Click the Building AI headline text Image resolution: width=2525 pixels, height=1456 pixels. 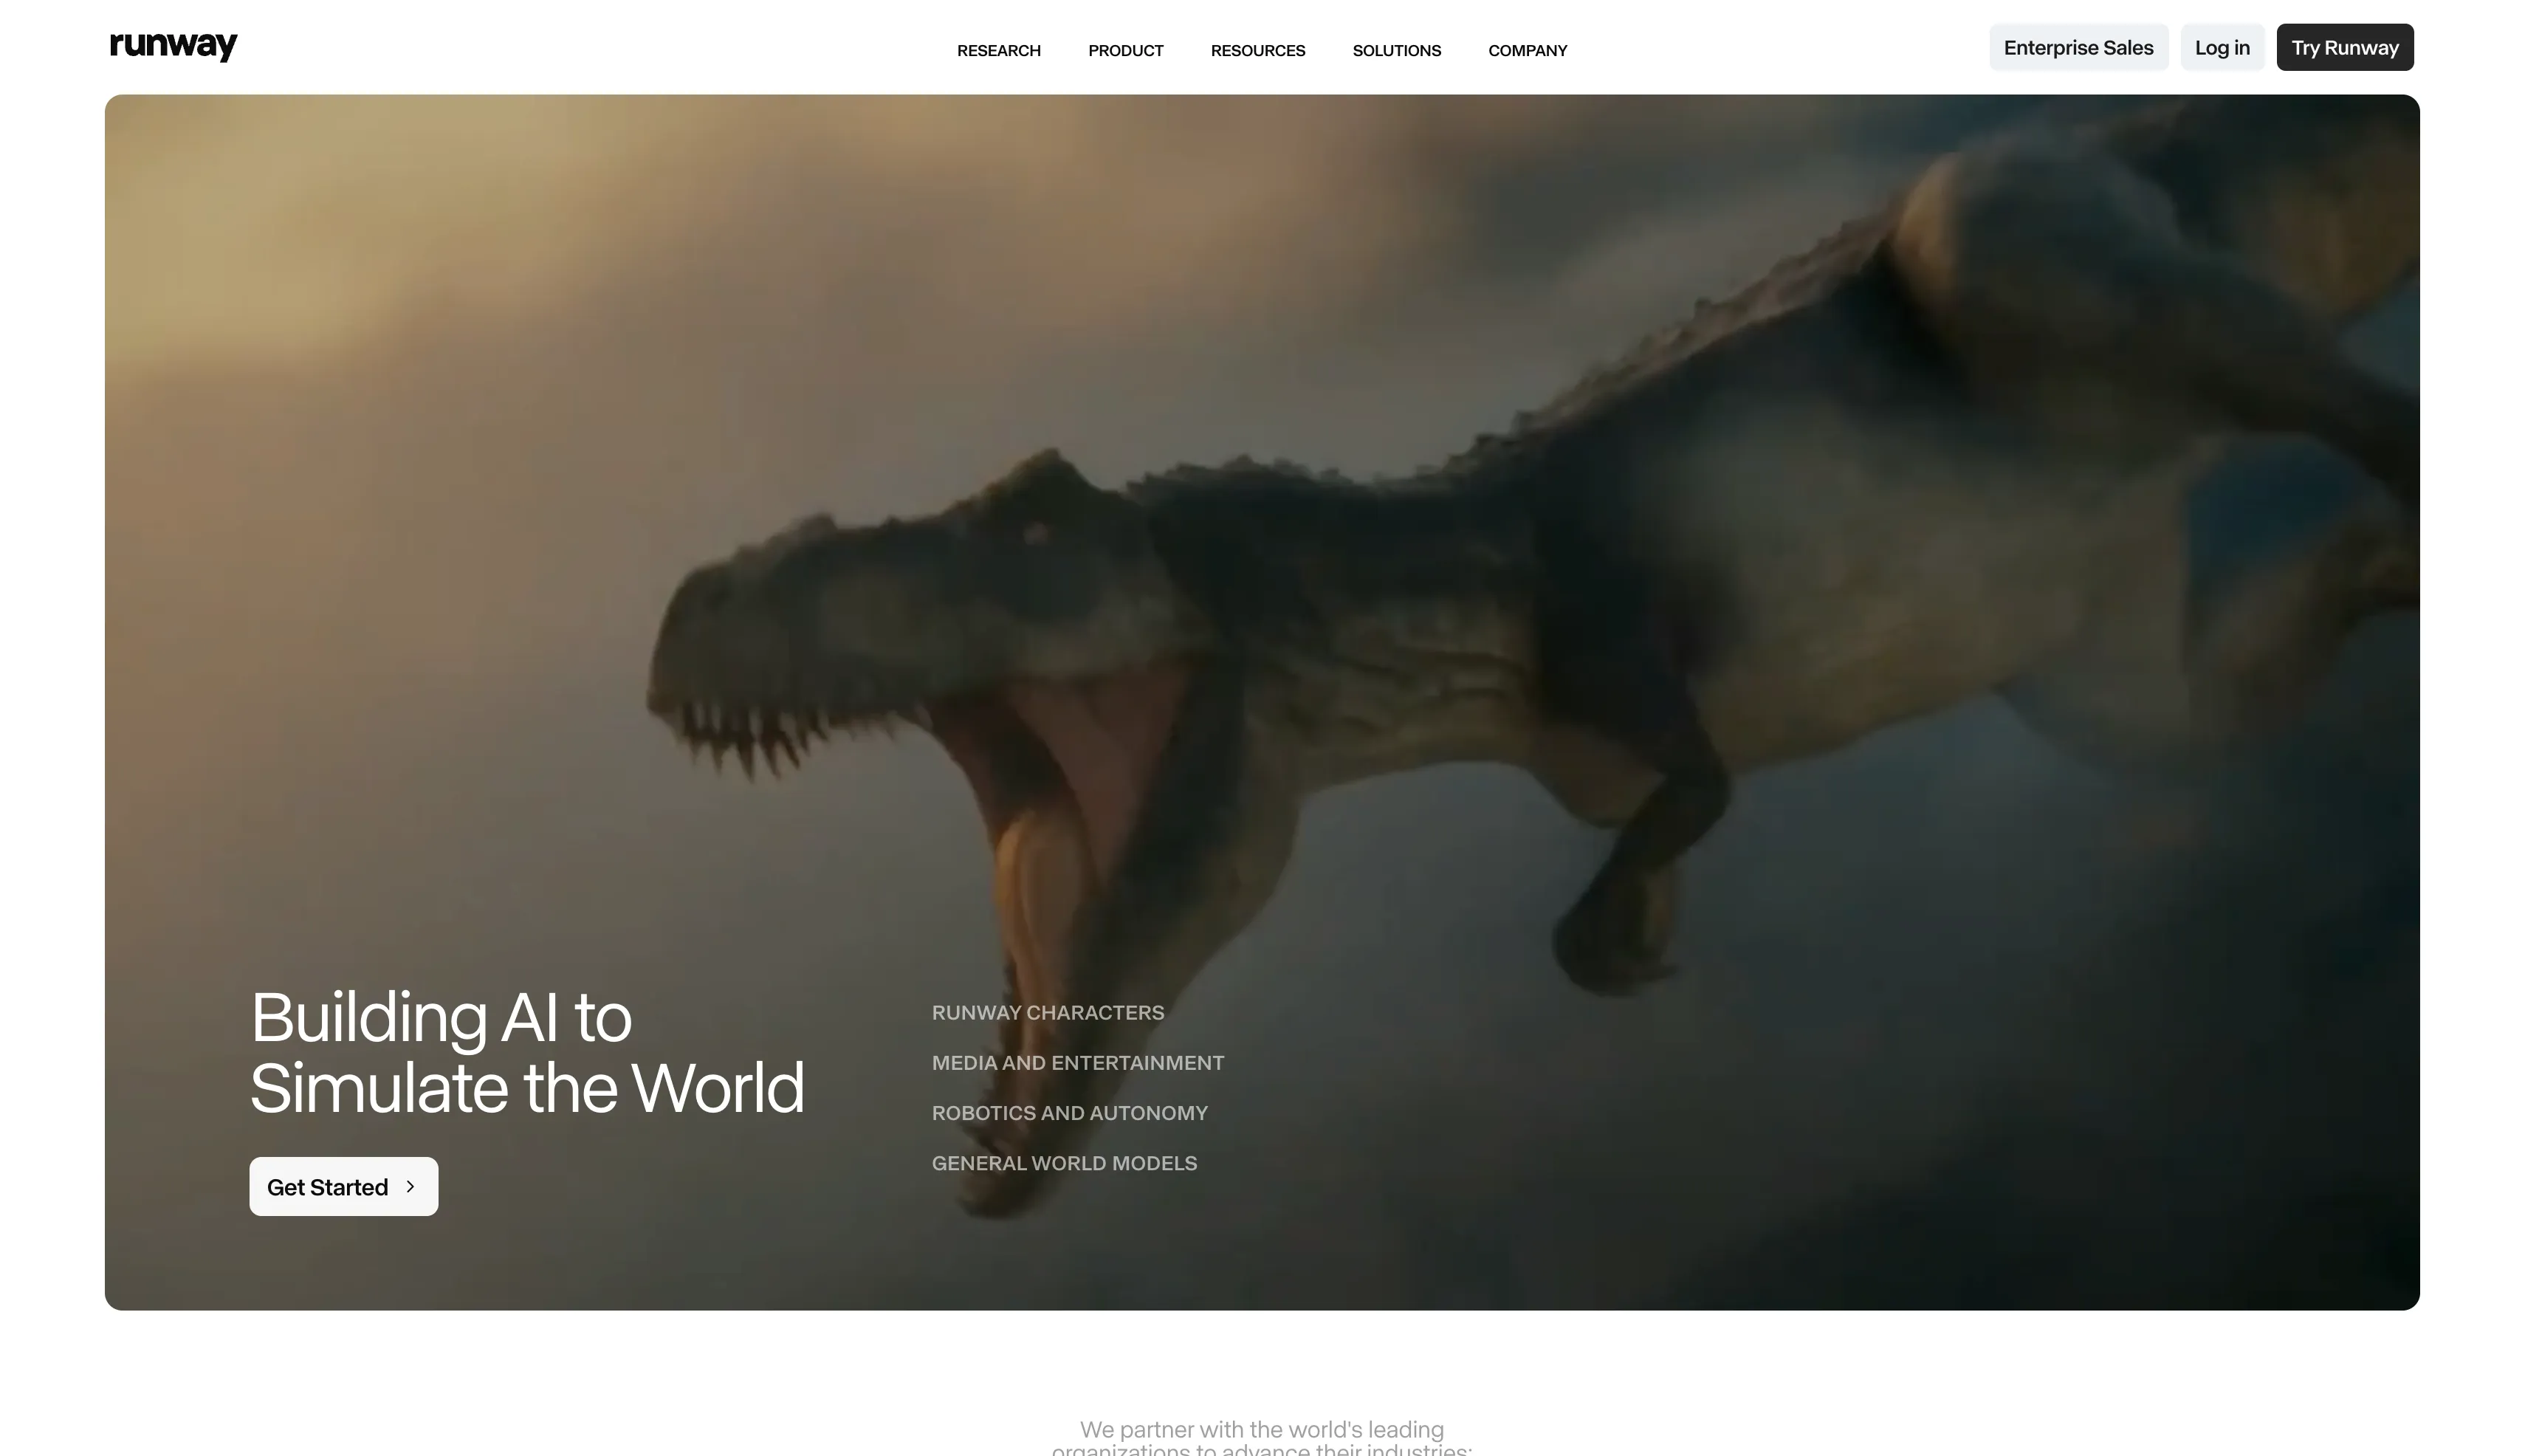point(526,1052)
